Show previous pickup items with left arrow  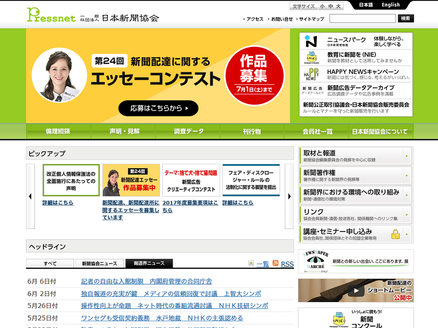30,196
